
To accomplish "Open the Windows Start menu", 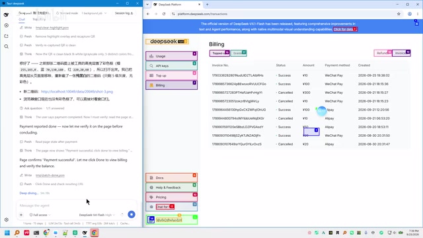I will (7, 233).
